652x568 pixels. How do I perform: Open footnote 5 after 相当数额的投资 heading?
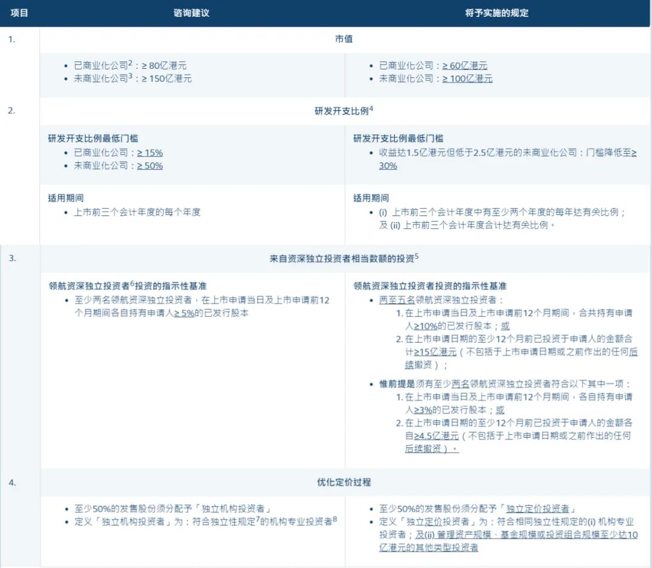pos(417,256)
